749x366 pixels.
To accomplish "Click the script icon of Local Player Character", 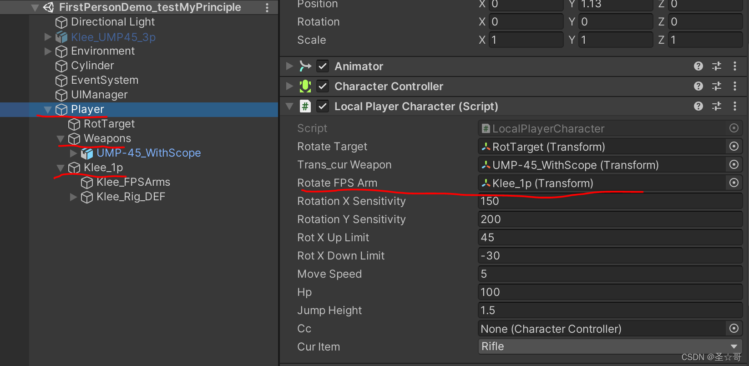I will point(305,106).
